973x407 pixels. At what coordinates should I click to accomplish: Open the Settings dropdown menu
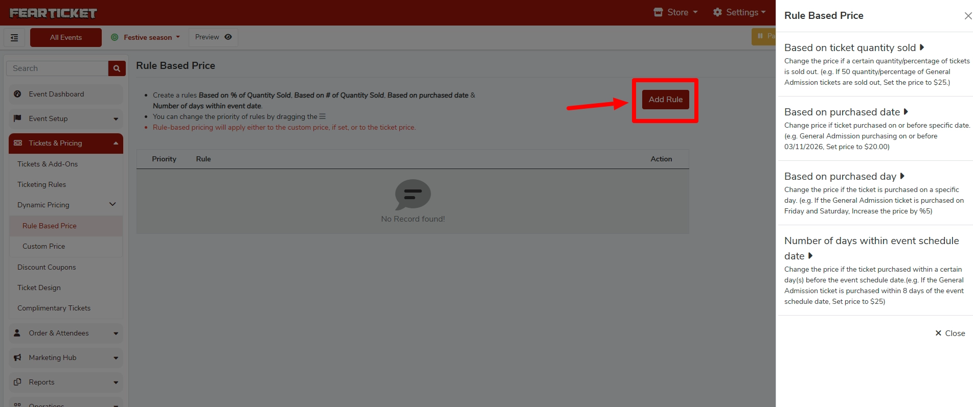(x=739, y=12)
